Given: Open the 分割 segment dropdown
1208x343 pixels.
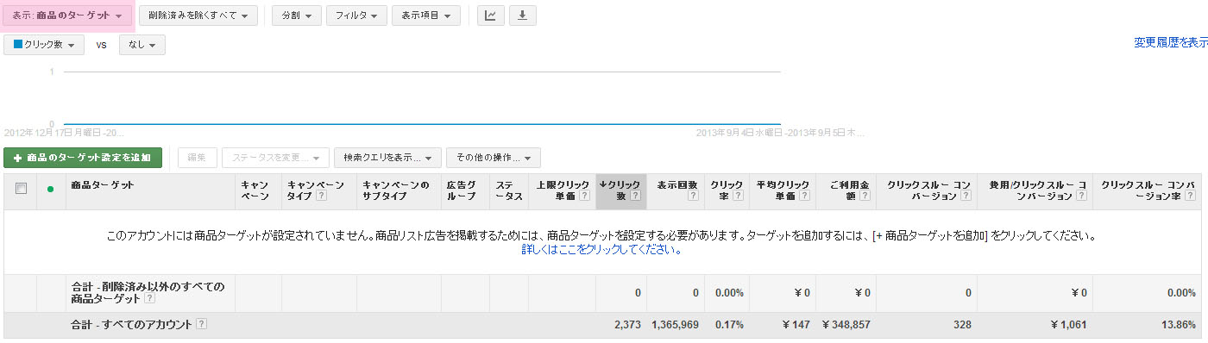Looking at the screenshot, I should click(x=296, y=16).
